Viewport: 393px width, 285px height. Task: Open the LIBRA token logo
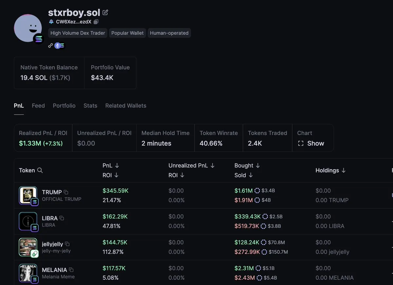coord(28,222)
